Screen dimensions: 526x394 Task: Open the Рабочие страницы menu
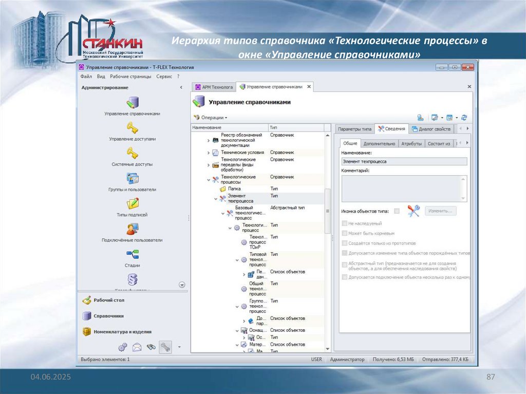(x=130, y=77)
